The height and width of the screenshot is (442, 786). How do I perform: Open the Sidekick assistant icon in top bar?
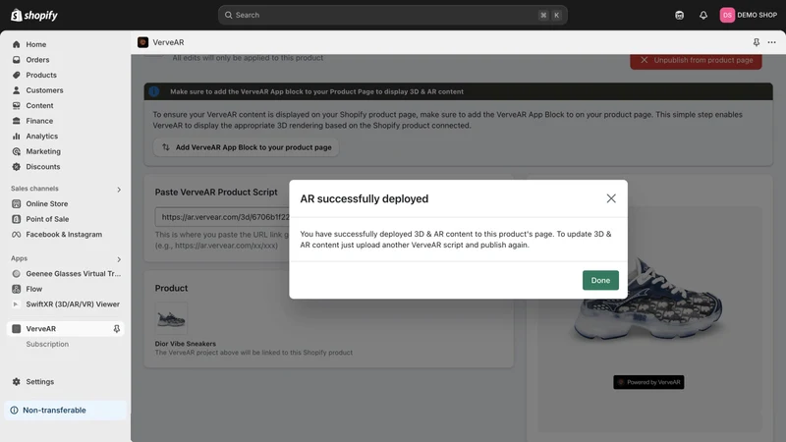point(679,15)
